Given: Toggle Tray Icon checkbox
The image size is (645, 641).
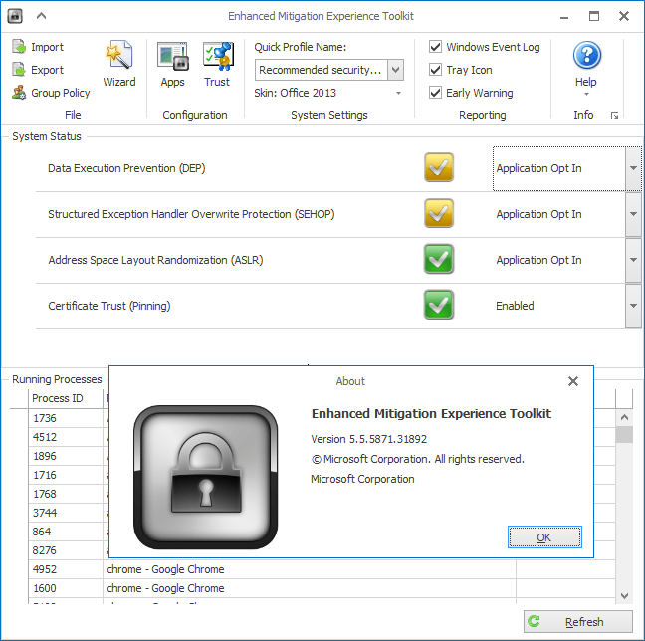Looking at the screenshot, I should coord(435,70).
